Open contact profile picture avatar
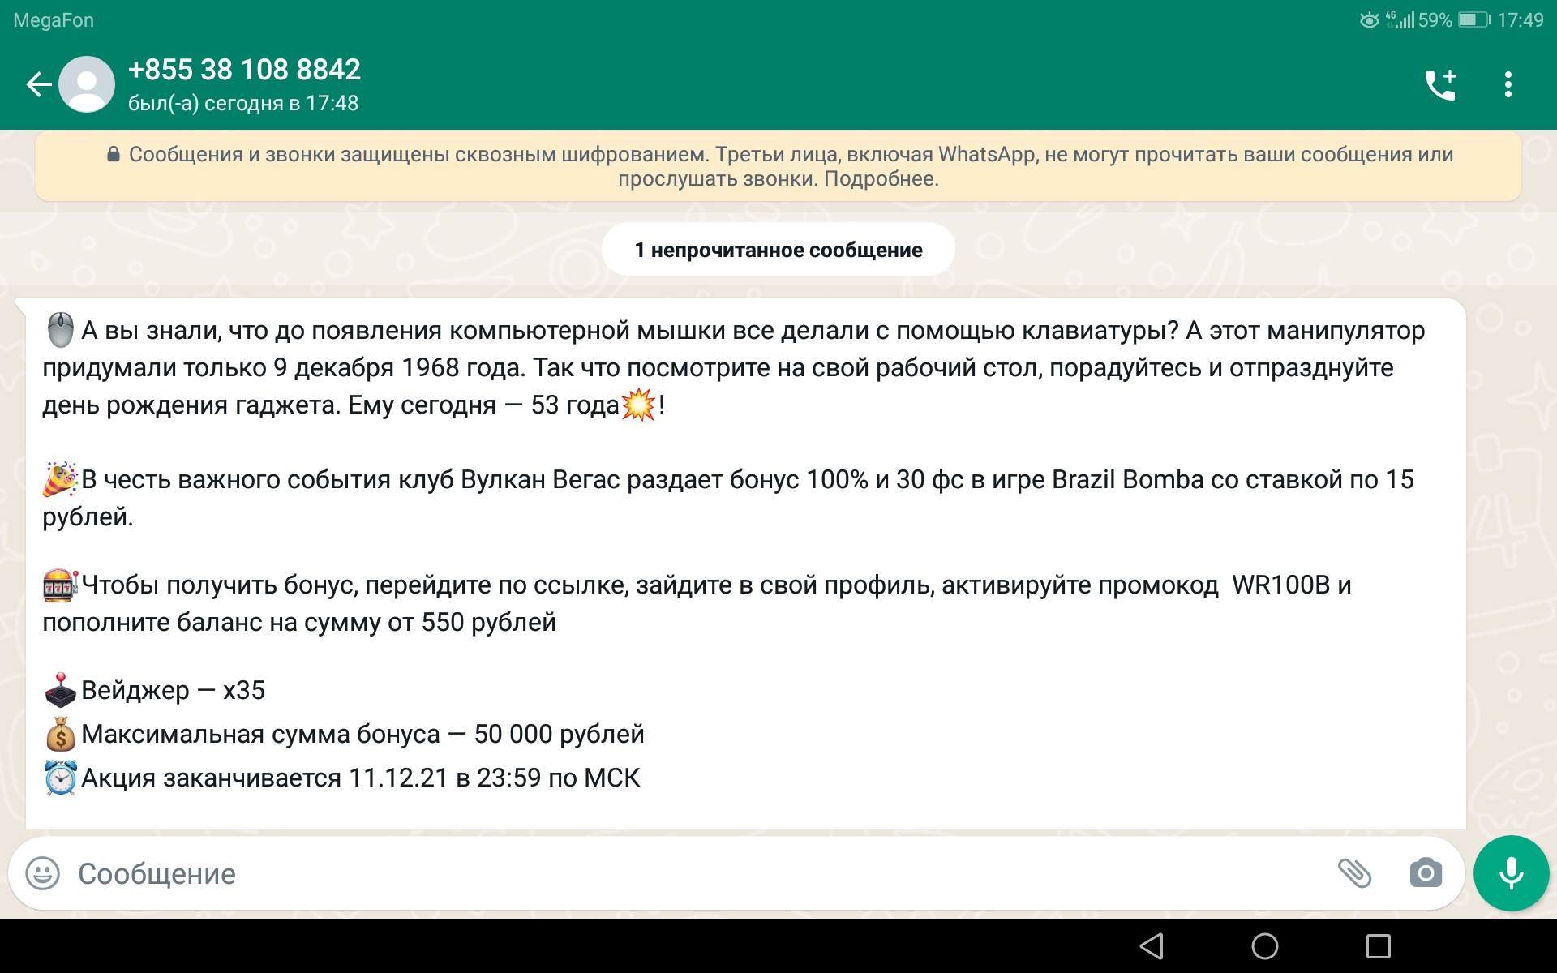This screenshot has height=973, width=1557. [x=88, y=84]
